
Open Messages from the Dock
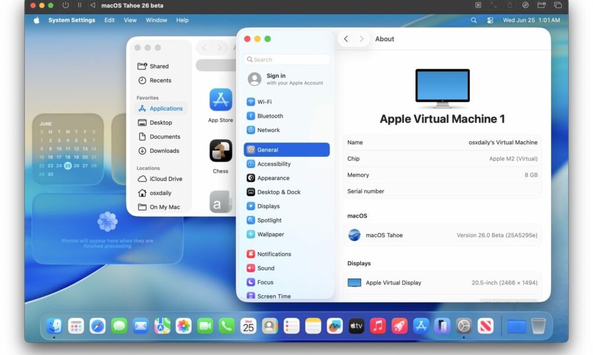tap(119, 326)
